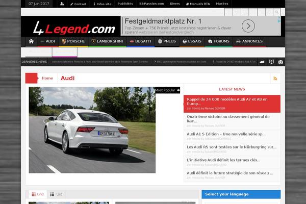The height and width of the screenshot is (204, 306).
Task: Open the Contact page
Action: 78,4
